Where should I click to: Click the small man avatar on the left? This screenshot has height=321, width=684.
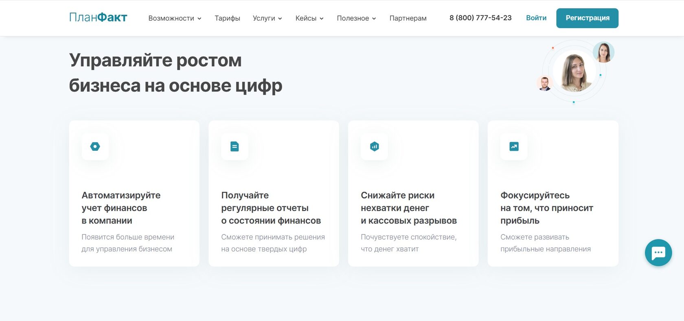(x=545, y=83)
